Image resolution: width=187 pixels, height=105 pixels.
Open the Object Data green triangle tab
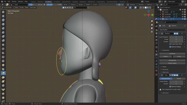coord(157,67)
